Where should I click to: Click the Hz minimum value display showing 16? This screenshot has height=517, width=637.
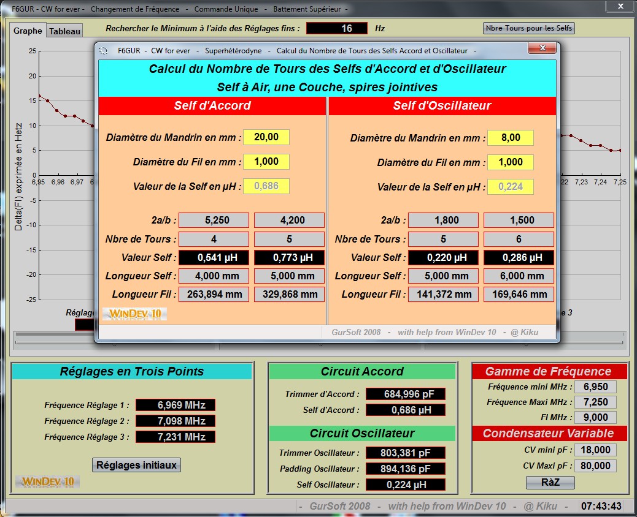point(337,28)
